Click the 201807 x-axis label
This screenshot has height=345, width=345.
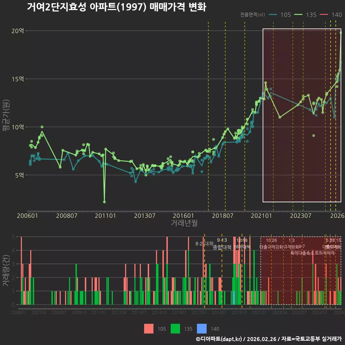(x=222, y=216)
